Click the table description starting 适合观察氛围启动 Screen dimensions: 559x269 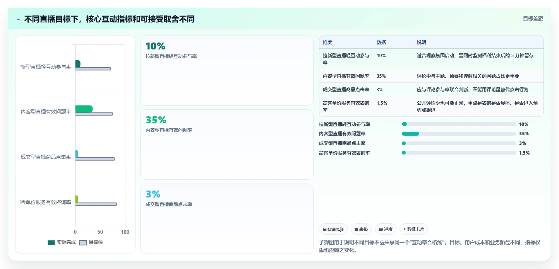(x=475, y=56)
